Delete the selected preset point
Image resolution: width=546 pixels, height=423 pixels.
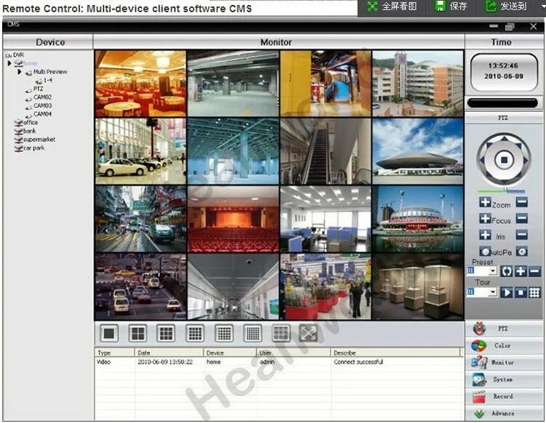(x=534, y=271)
